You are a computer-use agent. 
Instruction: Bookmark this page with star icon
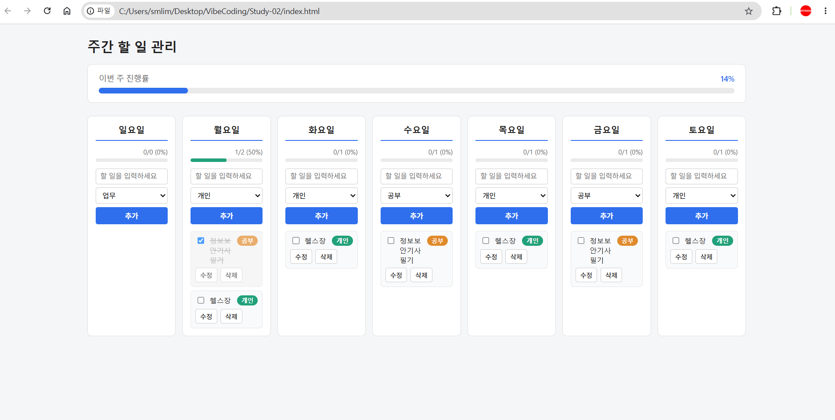(x=749, y=11)
